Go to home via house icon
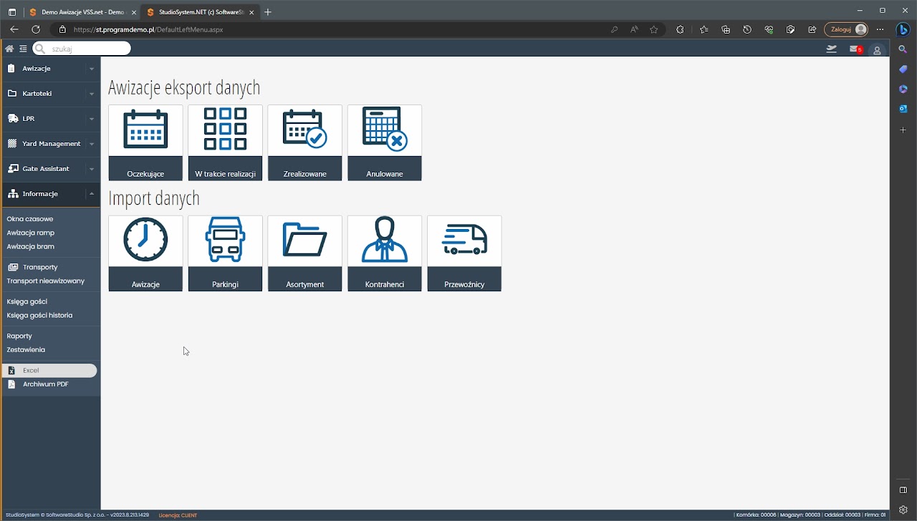The image size is (917, 521). [9, 49]
